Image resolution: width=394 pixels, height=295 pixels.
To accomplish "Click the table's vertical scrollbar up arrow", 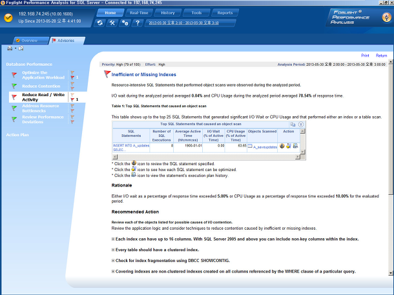I will pos(302,131).
